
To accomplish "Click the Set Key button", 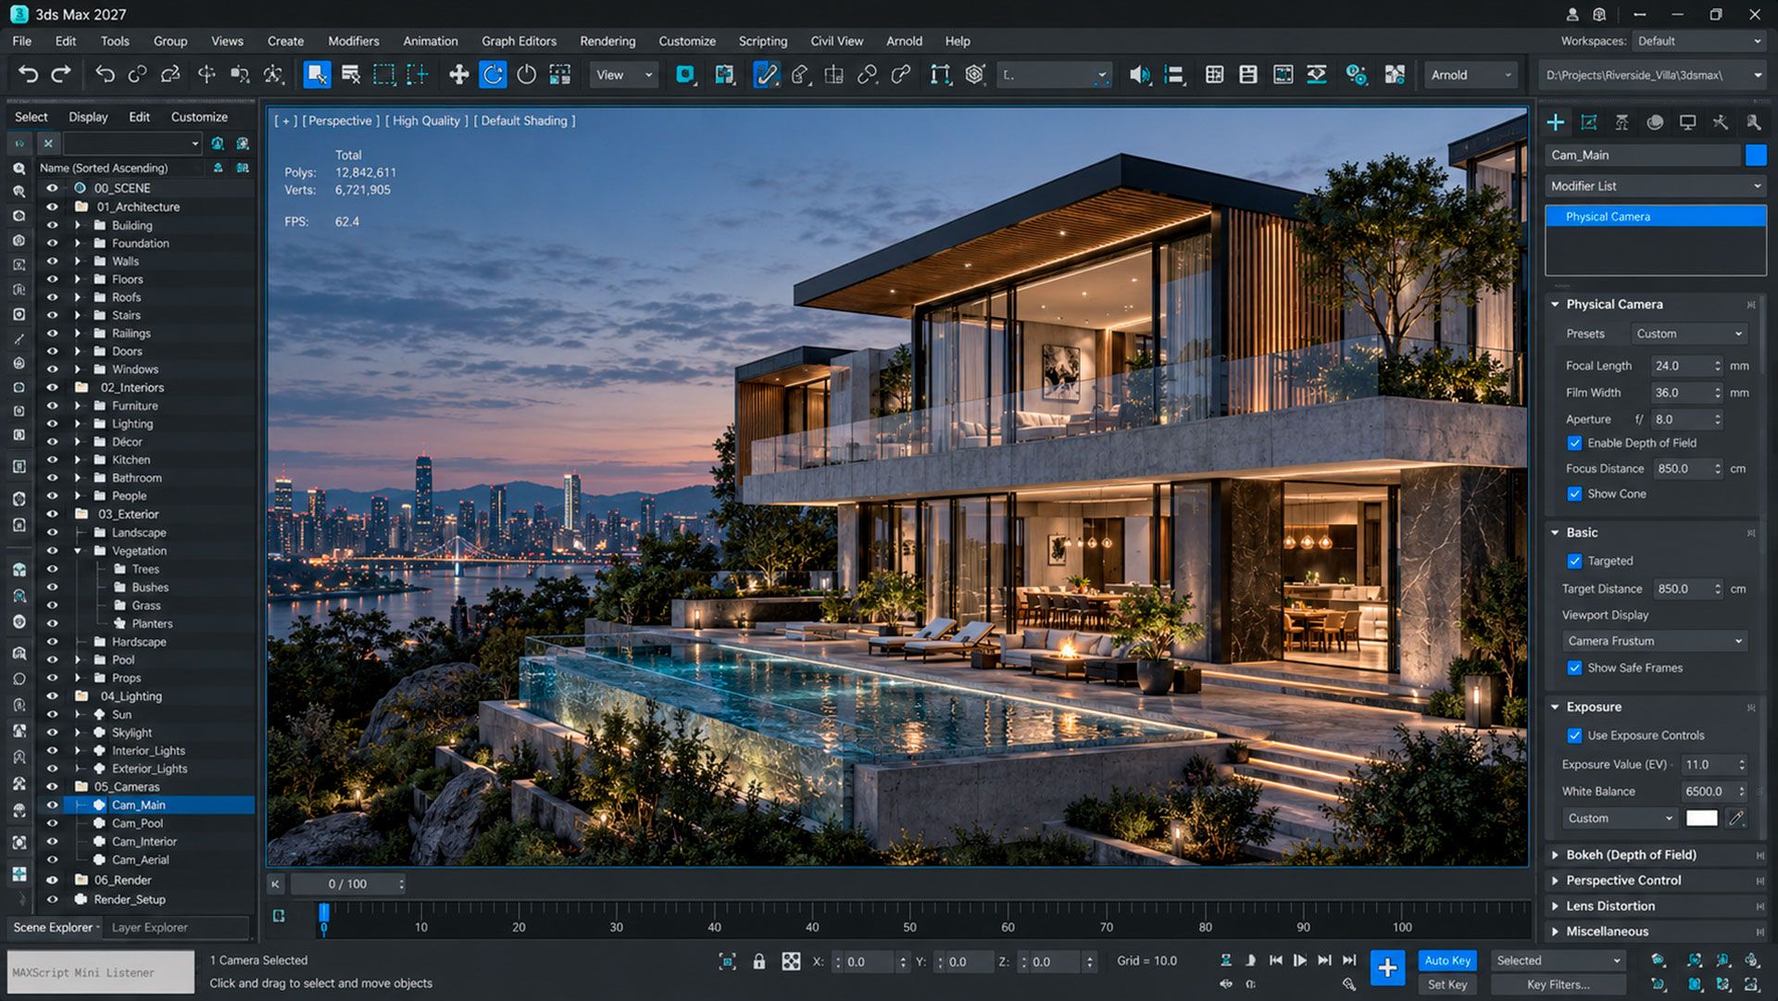I will [x=1447, y=985].
